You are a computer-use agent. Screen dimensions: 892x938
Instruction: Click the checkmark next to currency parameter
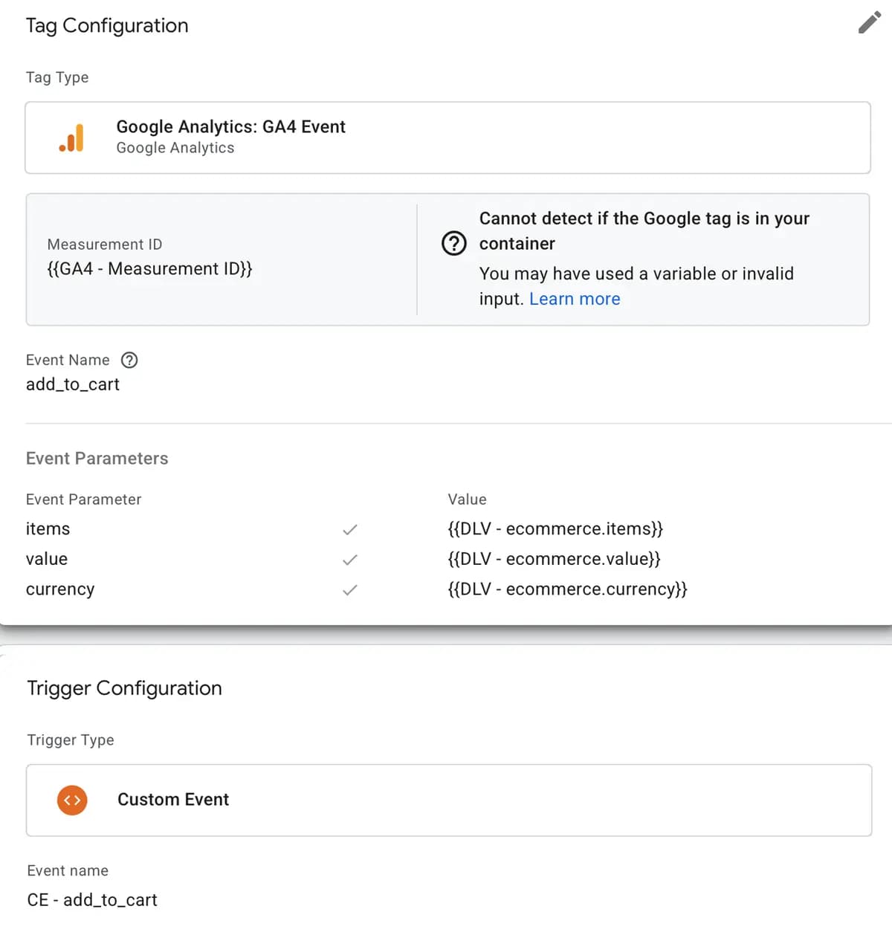pyautogui.click(x=350, y=590)
